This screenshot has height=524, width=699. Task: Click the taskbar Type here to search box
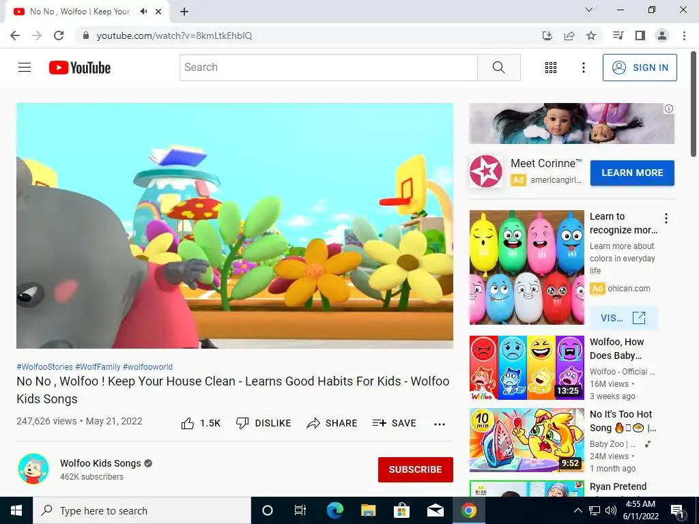pos(142,510)
